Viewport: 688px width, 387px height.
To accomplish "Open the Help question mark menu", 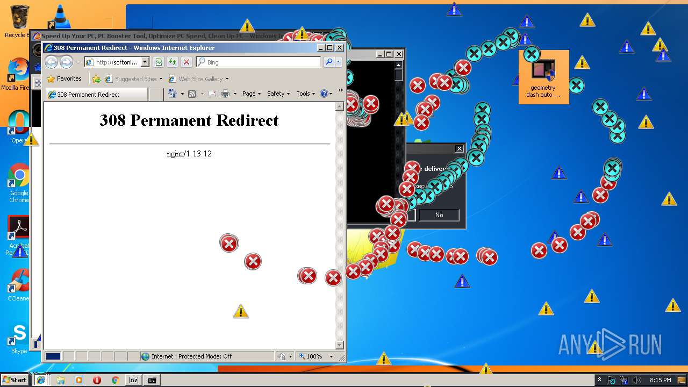I will (x=326, y=94).
